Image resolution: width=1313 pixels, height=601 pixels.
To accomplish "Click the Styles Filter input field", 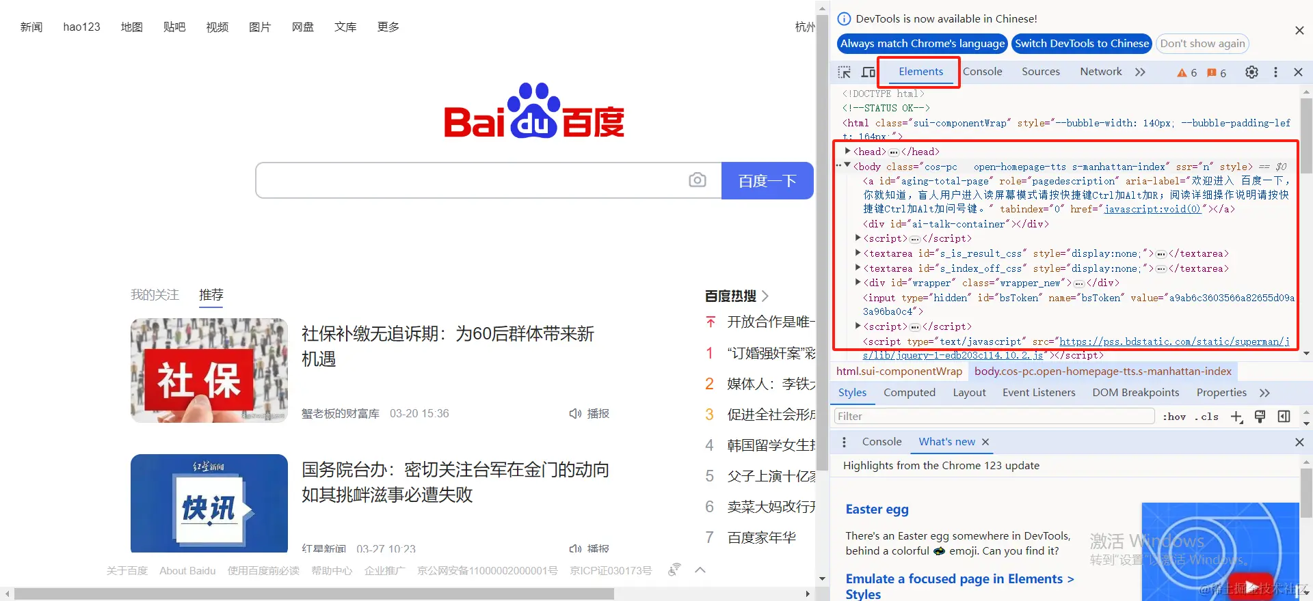I will coord(994,417).
